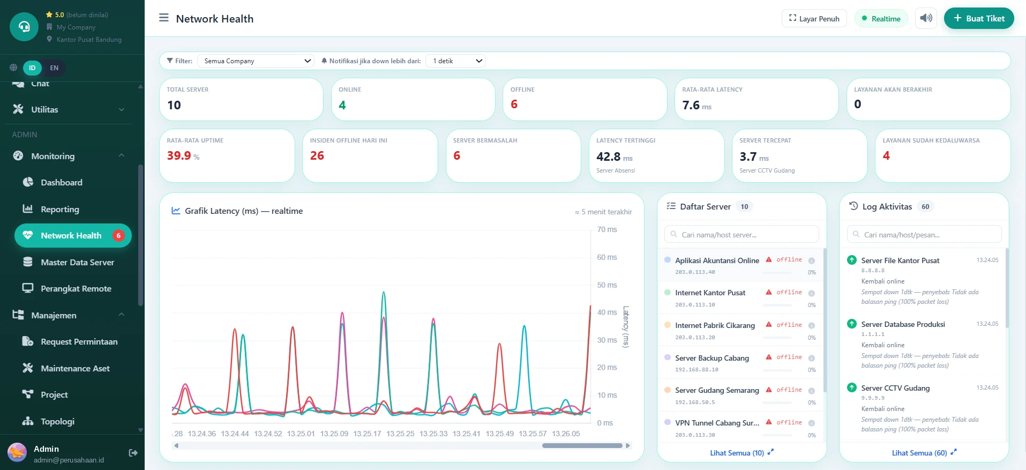Image resolution: width=1026 pixels, height=470 pixels.
Task: Click Lihat Semua (60) link
Action: point(924,453)
